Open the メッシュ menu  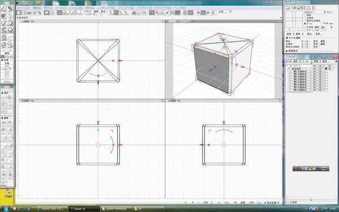pos(76,8)
